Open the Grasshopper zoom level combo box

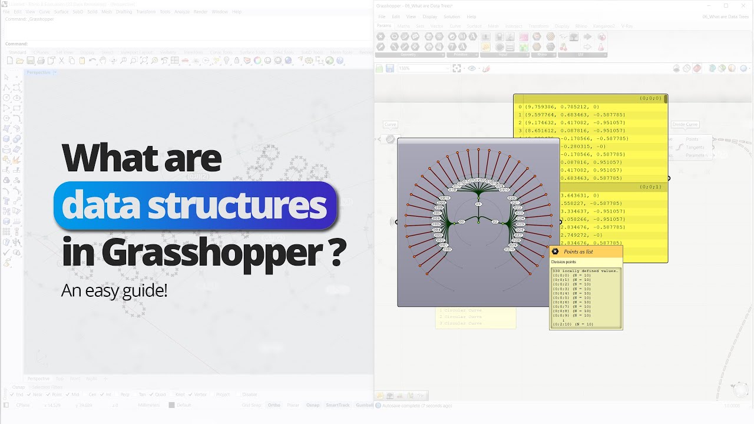click(x=424, y=68)
